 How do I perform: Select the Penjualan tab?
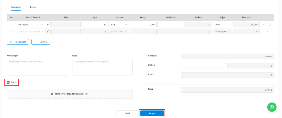tap(16, 7)
